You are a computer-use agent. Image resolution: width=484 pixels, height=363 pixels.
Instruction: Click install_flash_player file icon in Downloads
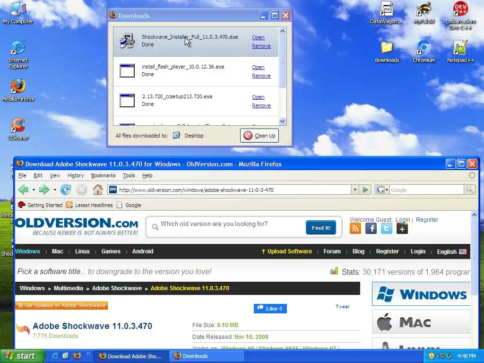127,71
